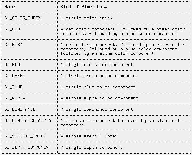Select the GL_RGBA name cell

(x=13, y=45)
